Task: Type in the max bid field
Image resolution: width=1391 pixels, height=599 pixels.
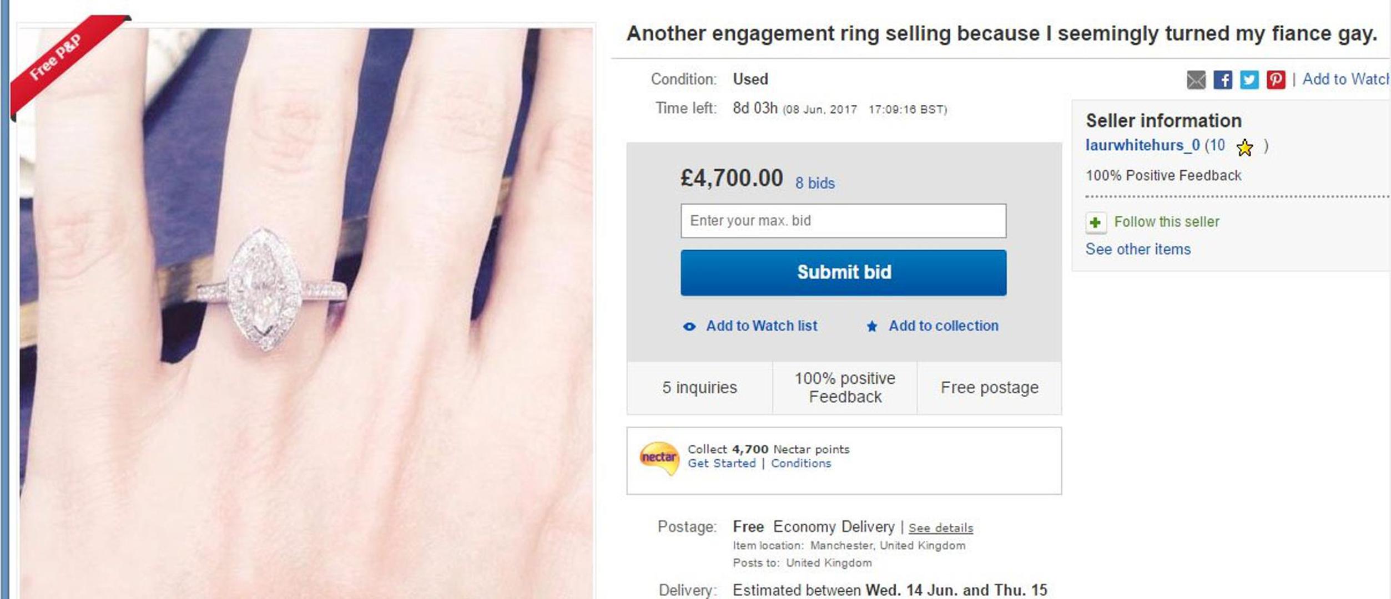Action: pyautogui.click(x=843, y=221)
